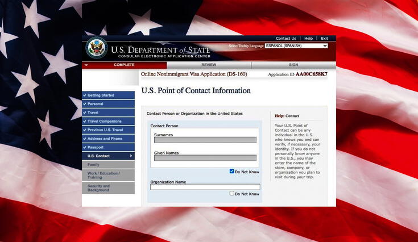
Task: Go to Personal section
Action: click(108, 104)
